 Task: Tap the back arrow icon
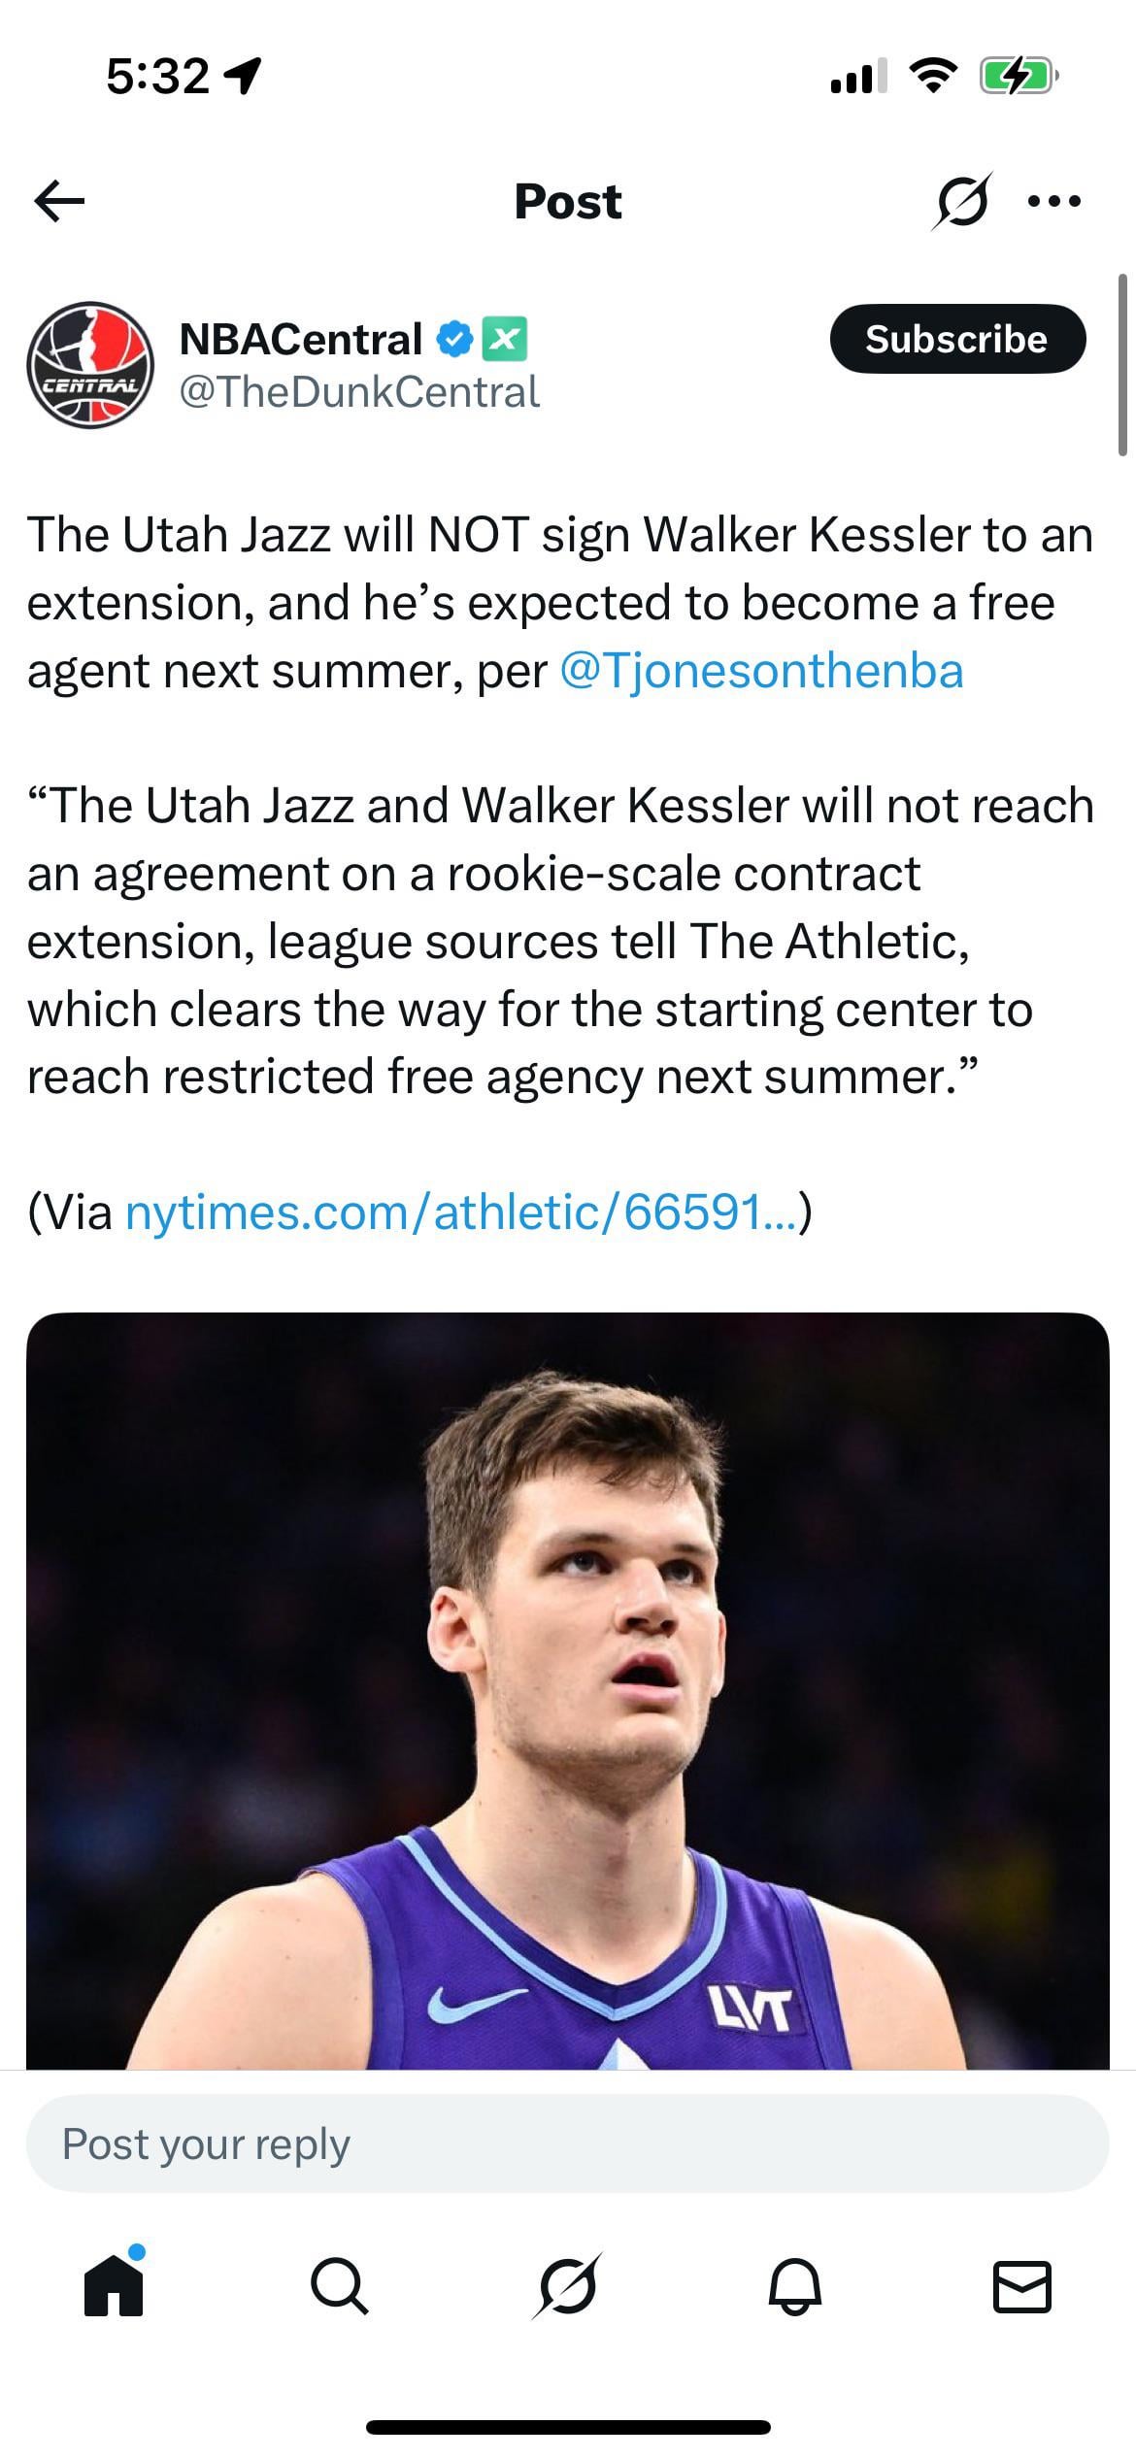pos(59,201)
